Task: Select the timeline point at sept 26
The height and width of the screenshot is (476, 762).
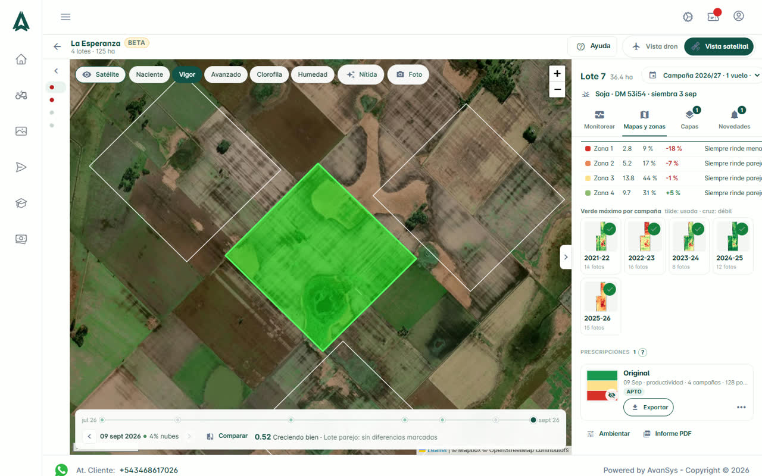Action: (x=533, y=420)
